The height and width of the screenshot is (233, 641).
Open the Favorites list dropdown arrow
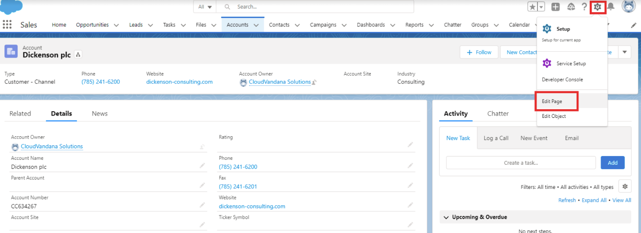click(542, 7)
